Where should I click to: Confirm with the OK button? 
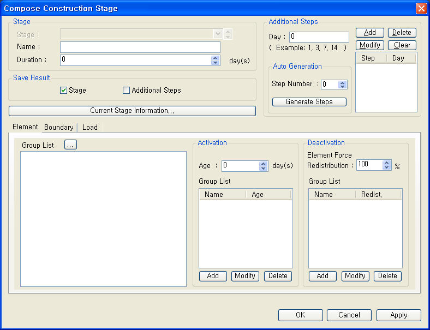pos(301,315)
